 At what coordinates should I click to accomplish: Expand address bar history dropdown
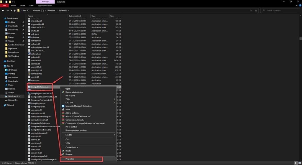click(x=251, y=11)
